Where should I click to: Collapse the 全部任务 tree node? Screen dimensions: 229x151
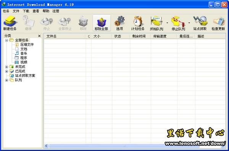pyautogui.click(x=6, y=40)
